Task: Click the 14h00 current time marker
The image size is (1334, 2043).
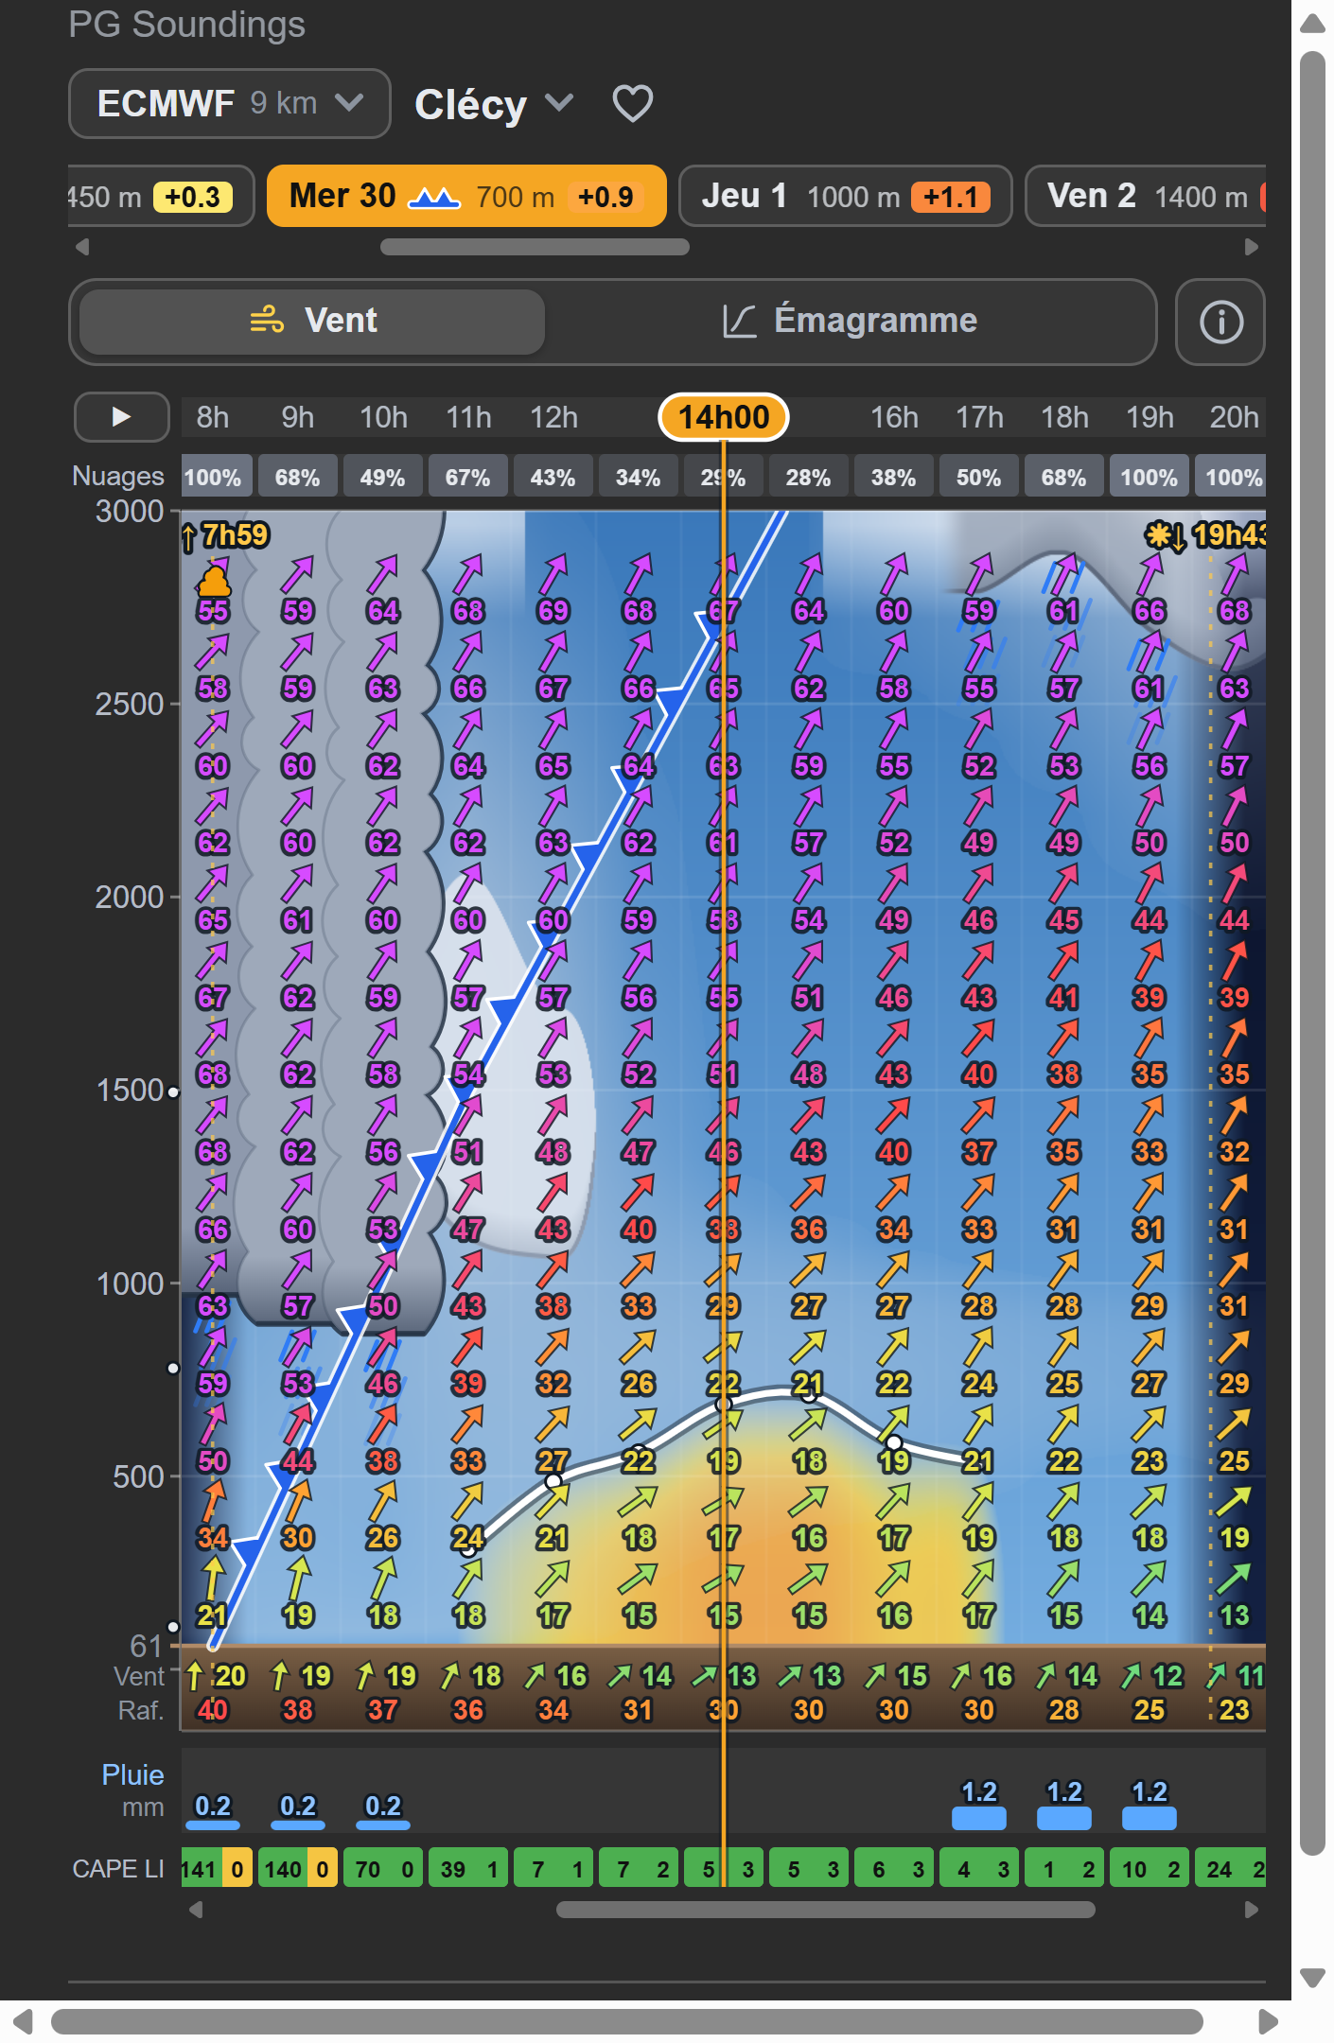Action: coord(724,417)
